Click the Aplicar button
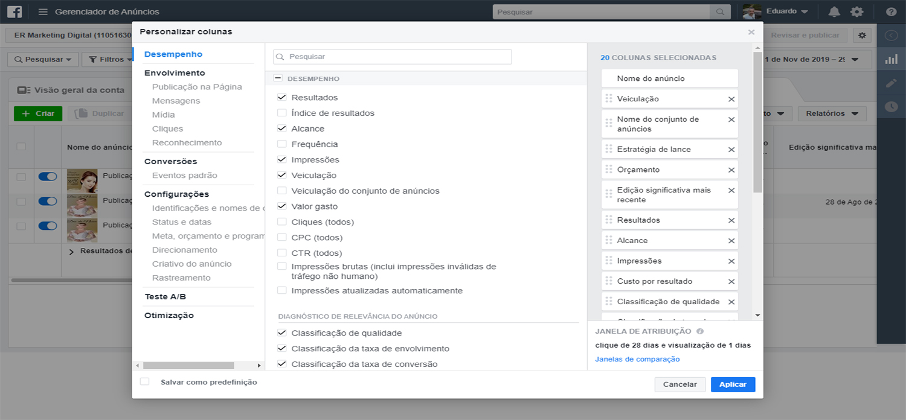Viewport: 906px width, 420px height. pyautogui.click(x=733, y=384)
